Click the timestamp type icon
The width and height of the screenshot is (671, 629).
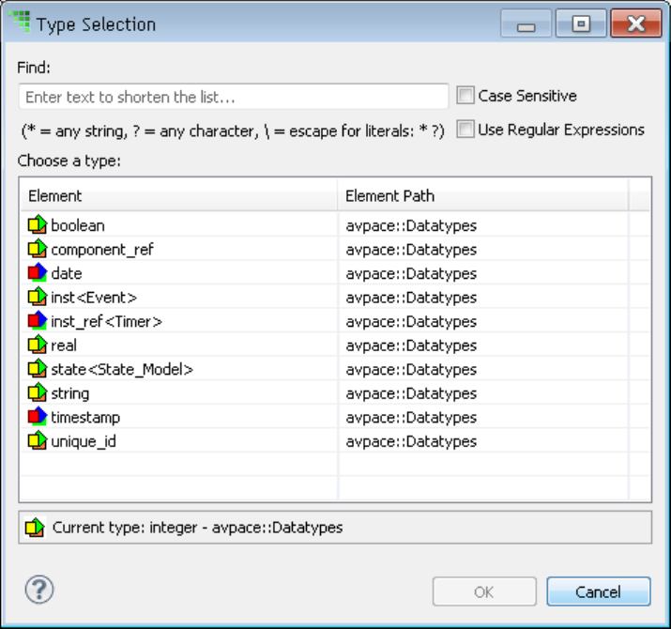click(37, 417)
